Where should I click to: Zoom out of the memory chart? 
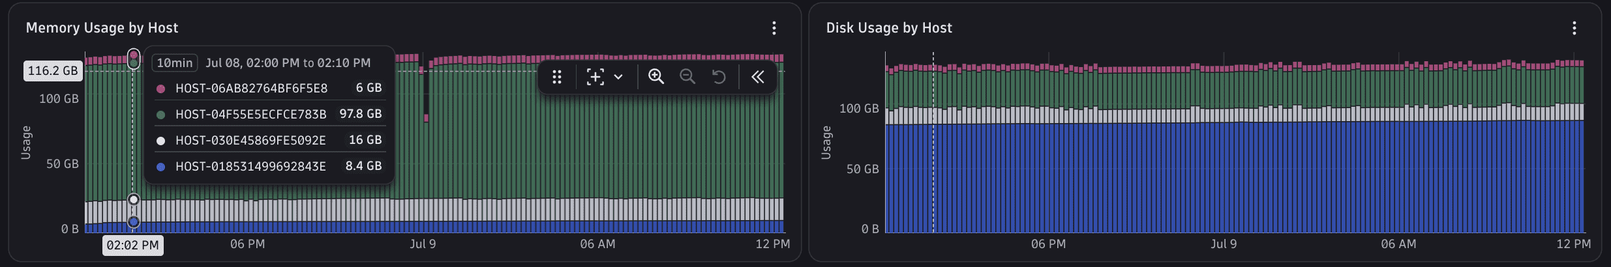coord(687,77)
